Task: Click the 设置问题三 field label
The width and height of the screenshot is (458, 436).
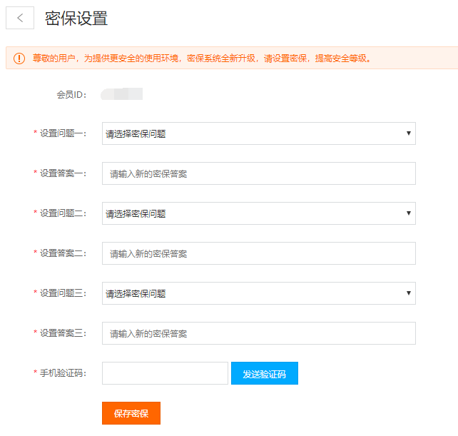Action: (x=63, y=293)
